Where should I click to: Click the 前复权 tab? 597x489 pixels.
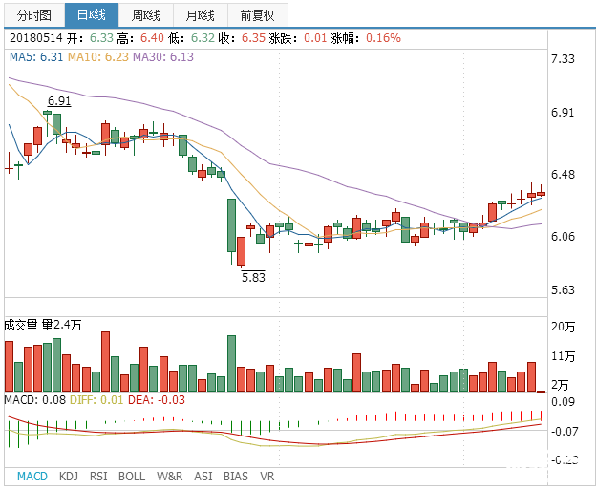(257, 15)
